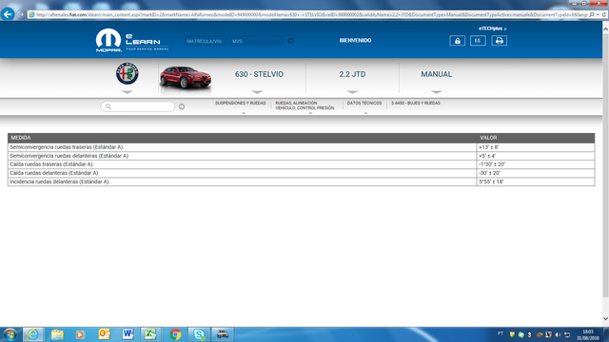Screen dimensions: 609x342
Task: Click the MVS input field
Action: pyautogui.click(x=257, y=41)
